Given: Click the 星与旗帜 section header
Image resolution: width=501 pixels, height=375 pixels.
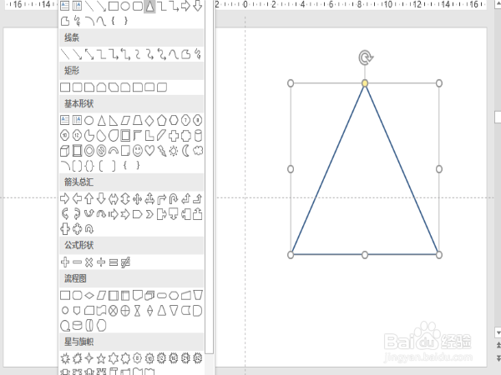Looking at the screenshot, I should tap(131, 342).
